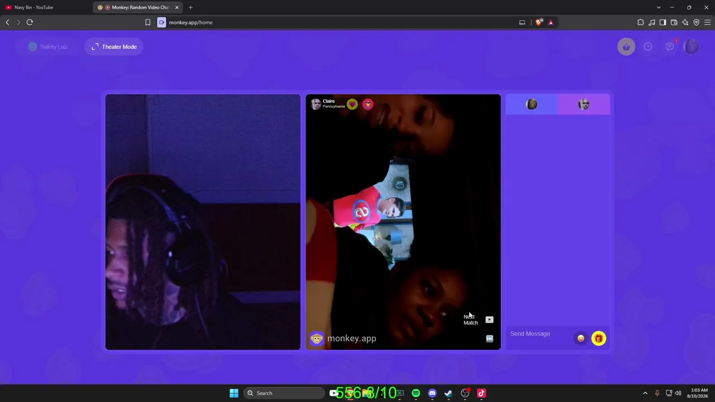Viewport: 715px width, 402px height.
Task: Open the volume control in tray
Action: 678,393
